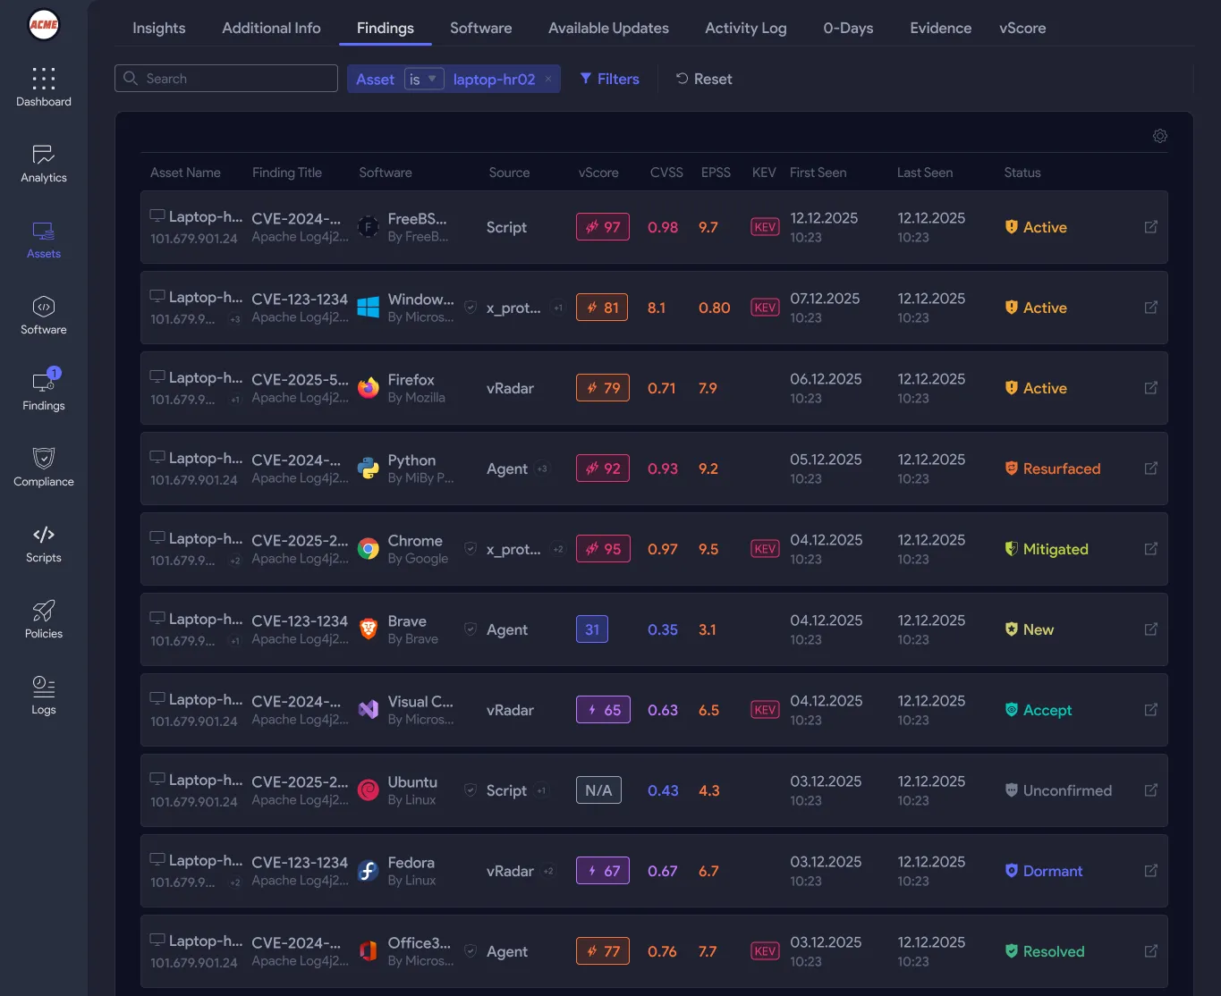Expand +3 sources on Python row
1221x996 pixels.
click(542, 468)
